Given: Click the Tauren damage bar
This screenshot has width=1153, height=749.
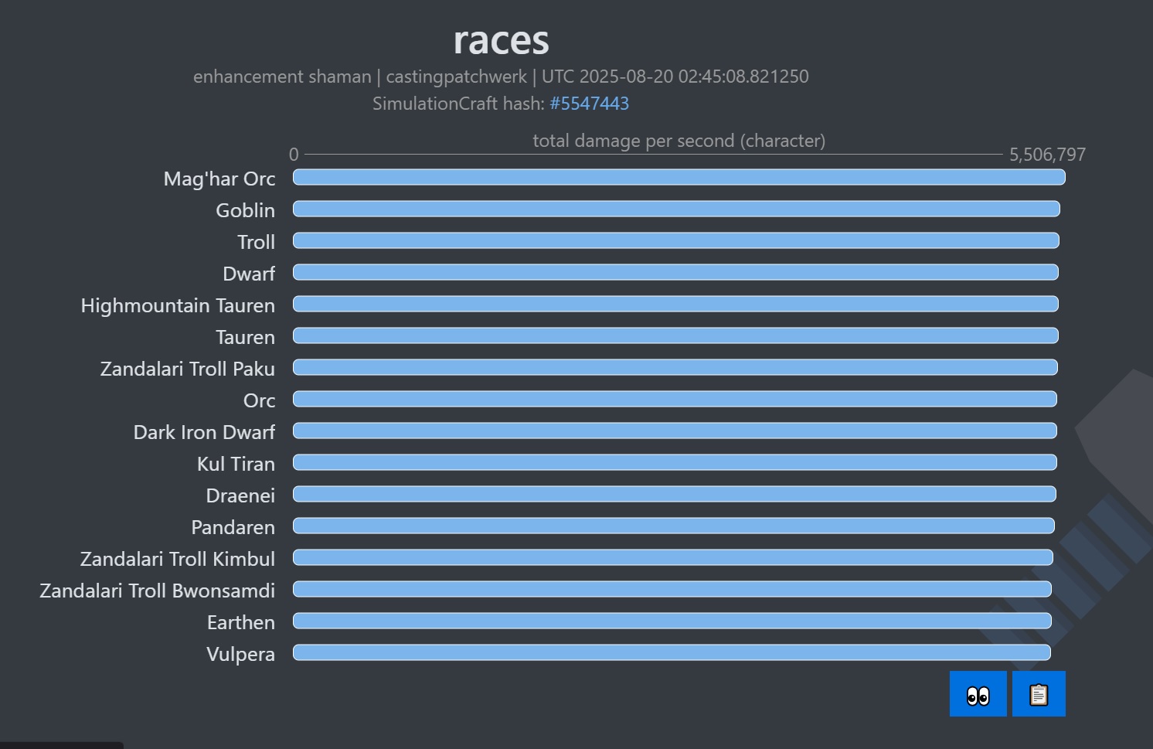Looking at the screenshot, I should click(675, 336).
